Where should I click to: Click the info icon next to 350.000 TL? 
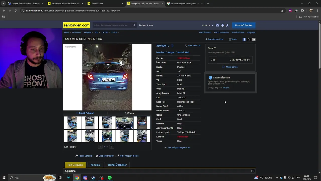click(x=172, y=46)
